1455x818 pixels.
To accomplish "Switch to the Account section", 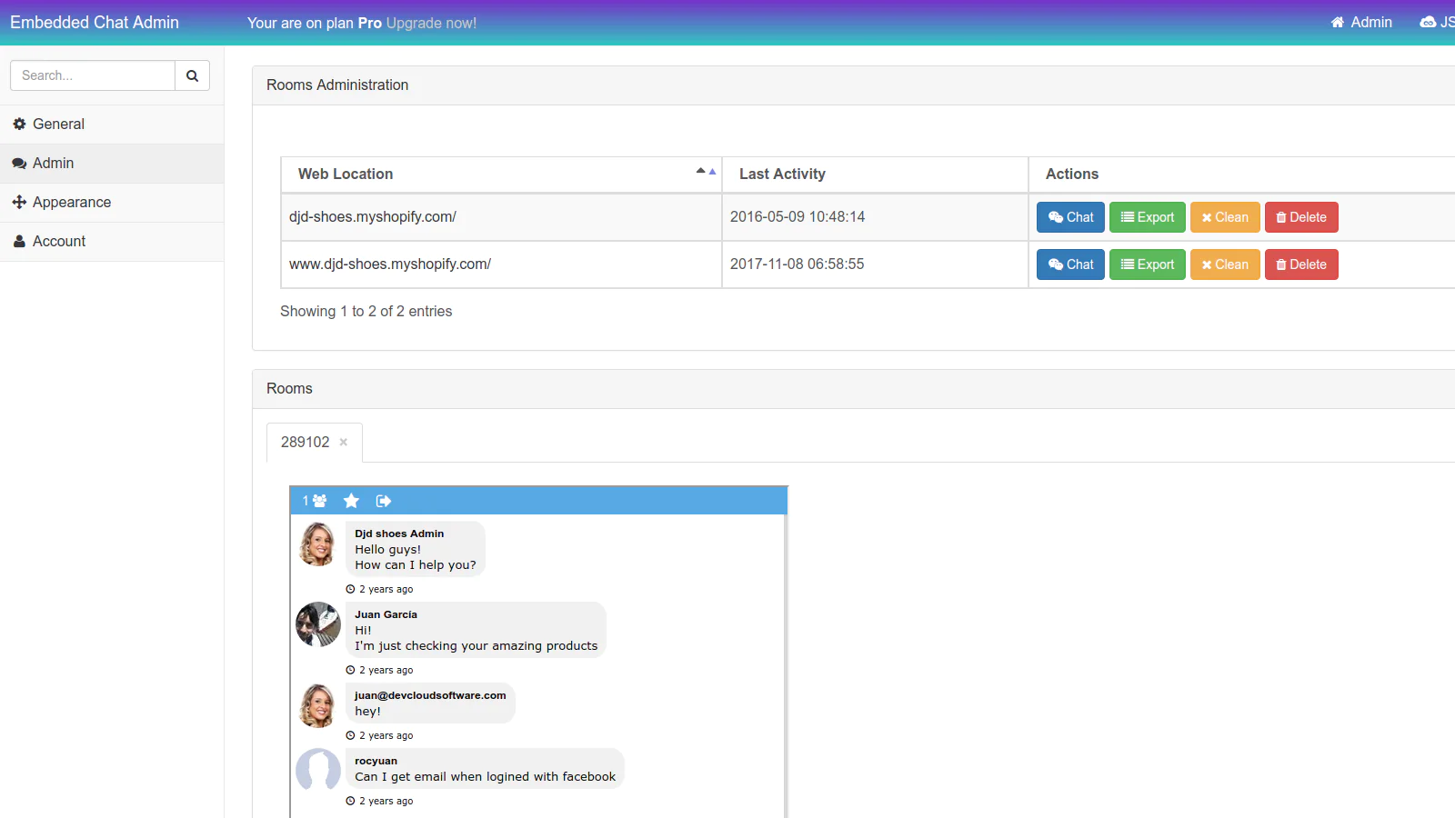I will click(x=57, y=241).
